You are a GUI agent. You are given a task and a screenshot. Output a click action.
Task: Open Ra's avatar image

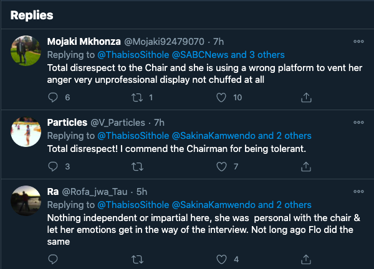(26, 201)
